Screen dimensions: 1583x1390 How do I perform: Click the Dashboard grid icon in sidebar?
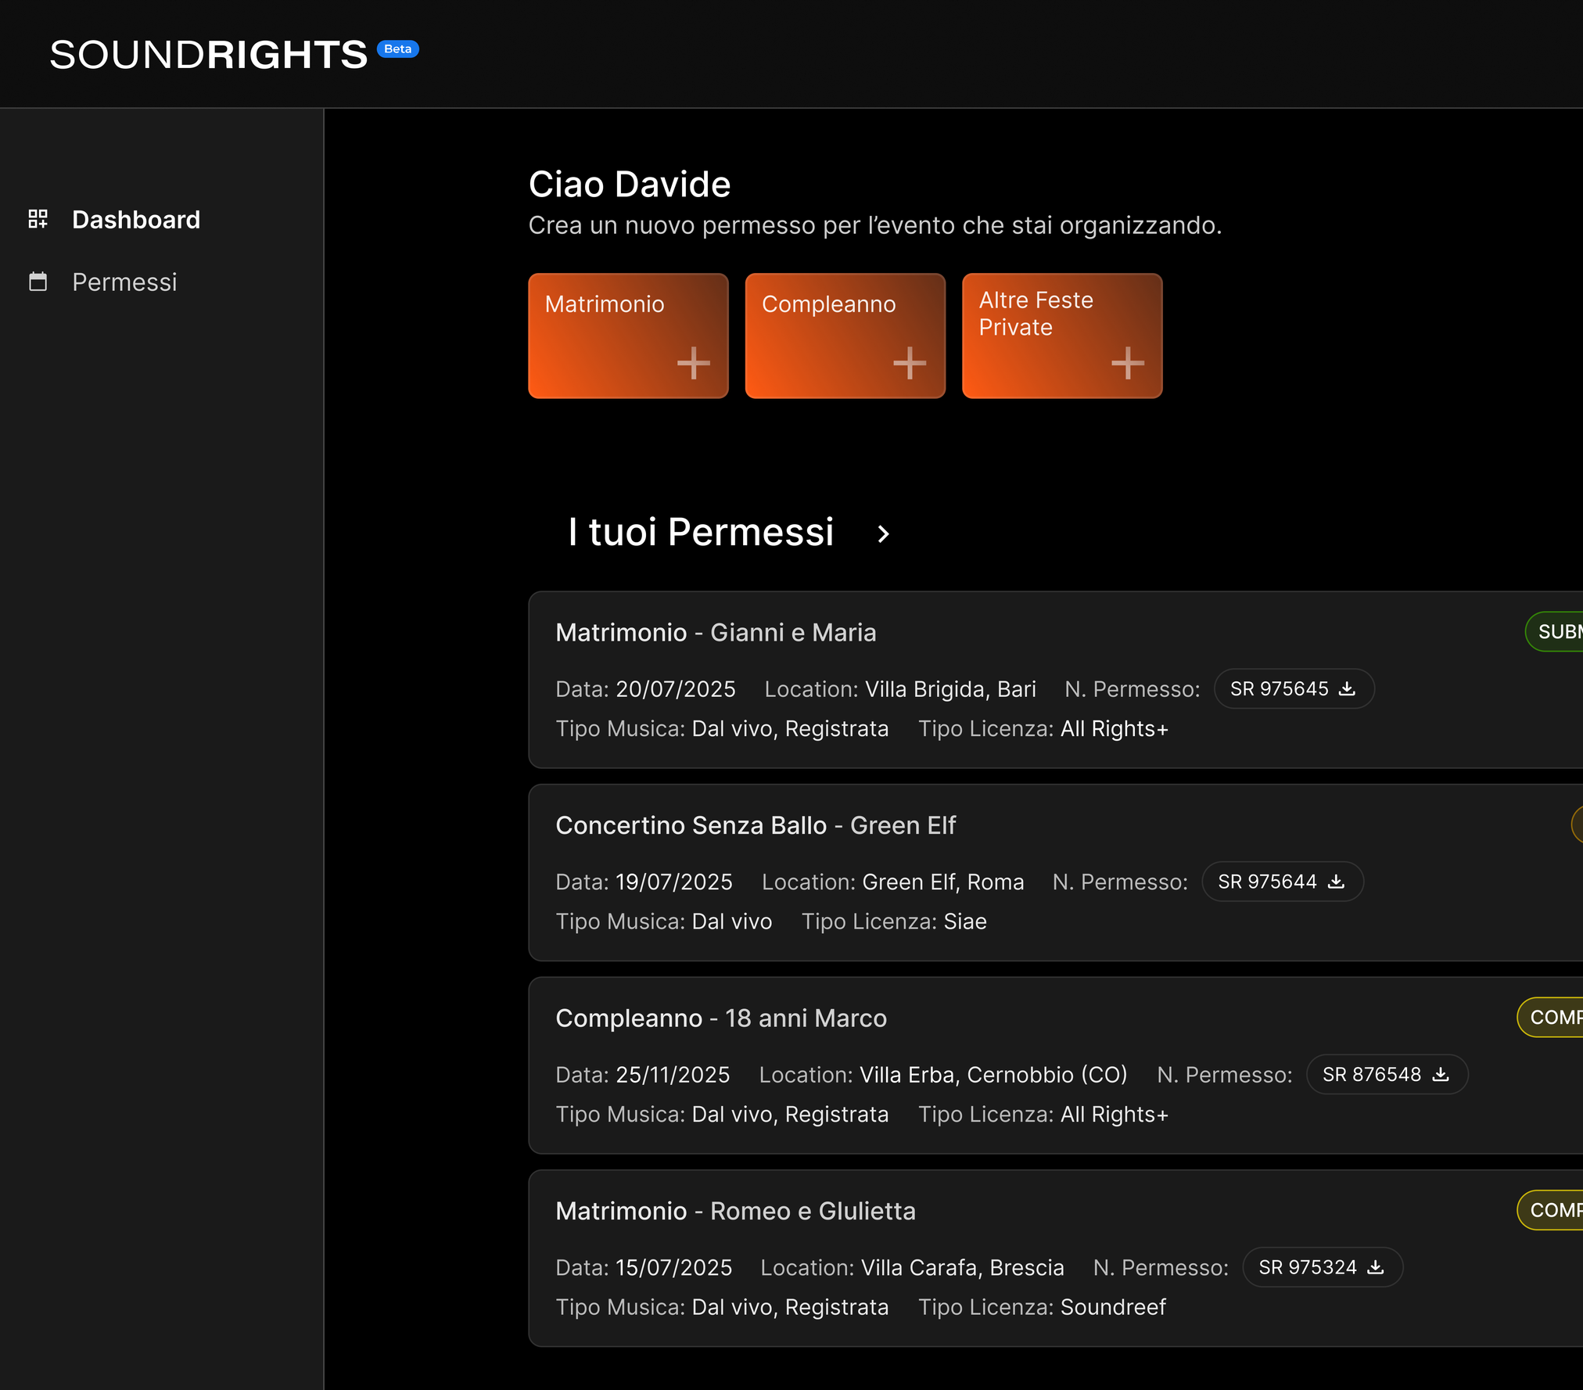38,219
